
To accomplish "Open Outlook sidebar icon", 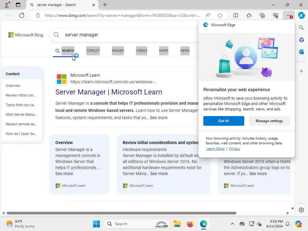I will coord(301,52).
